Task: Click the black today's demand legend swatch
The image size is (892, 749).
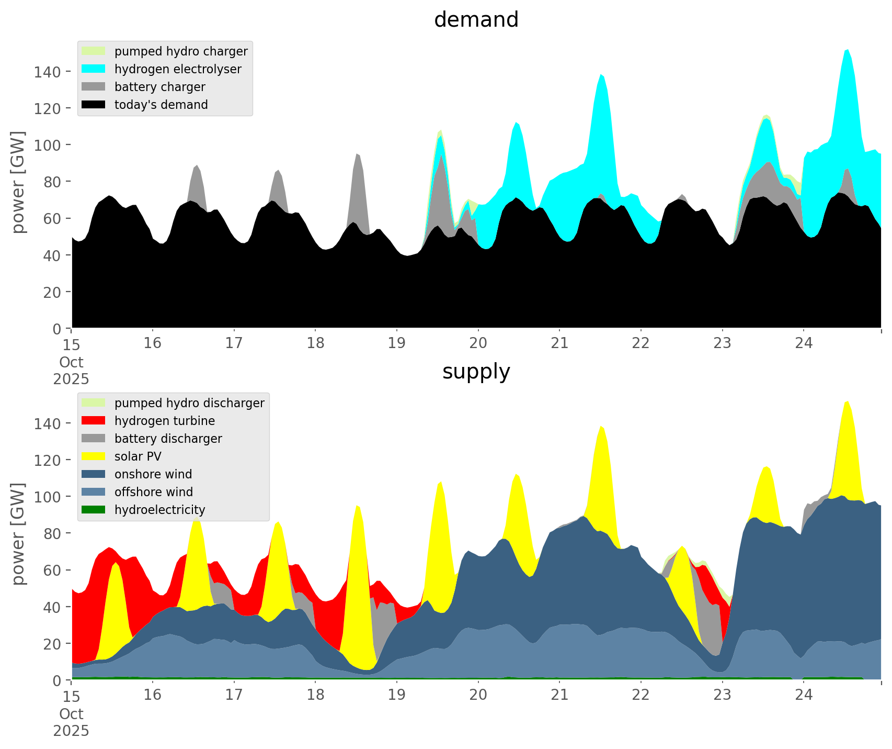Action: coord(94,105)
